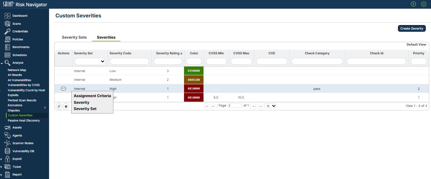The height and width of the screenshot is (179, 431).
Task: Click the grid refresh icon
Action: (59, 106)
